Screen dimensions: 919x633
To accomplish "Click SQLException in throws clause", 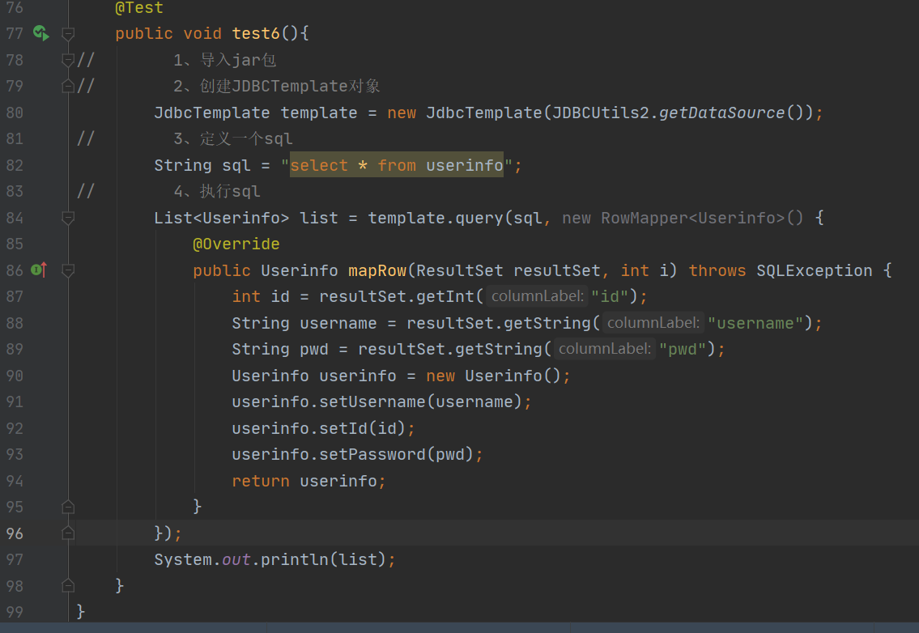I will (x=814, y=270).
